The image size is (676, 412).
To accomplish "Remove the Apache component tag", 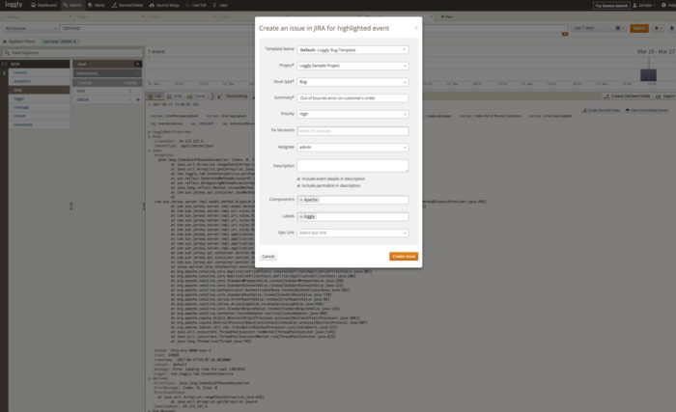I will [x=301, y=200].
